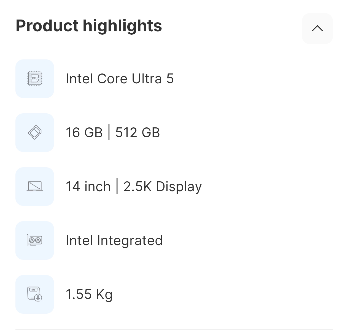Click the CPU processor icon
The width and height of the screenshot is (348, 331).
click(35, 79)
